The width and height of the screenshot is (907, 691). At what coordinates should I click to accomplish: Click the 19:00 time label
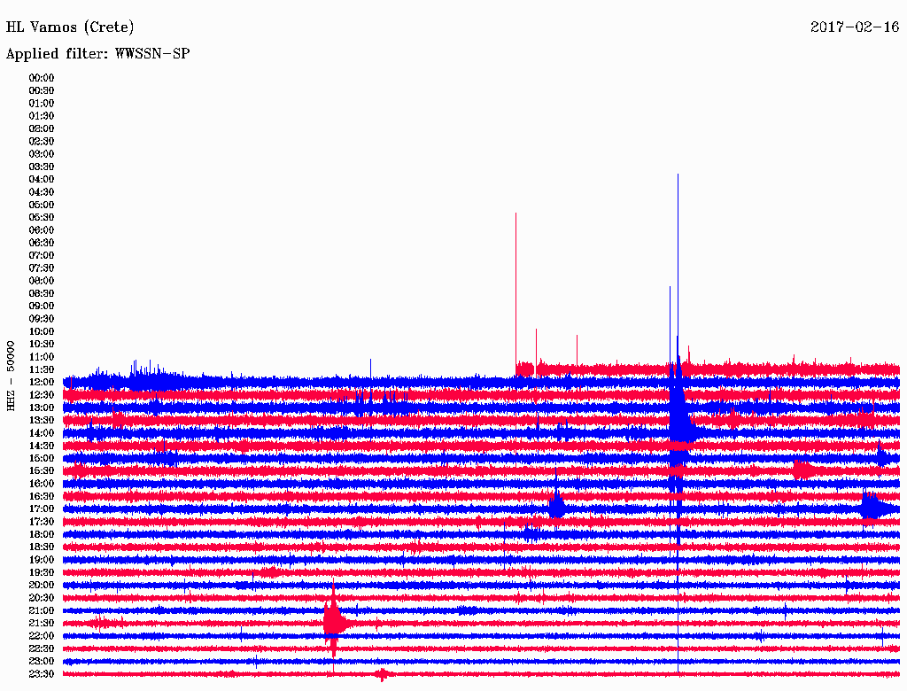point(42,560)
